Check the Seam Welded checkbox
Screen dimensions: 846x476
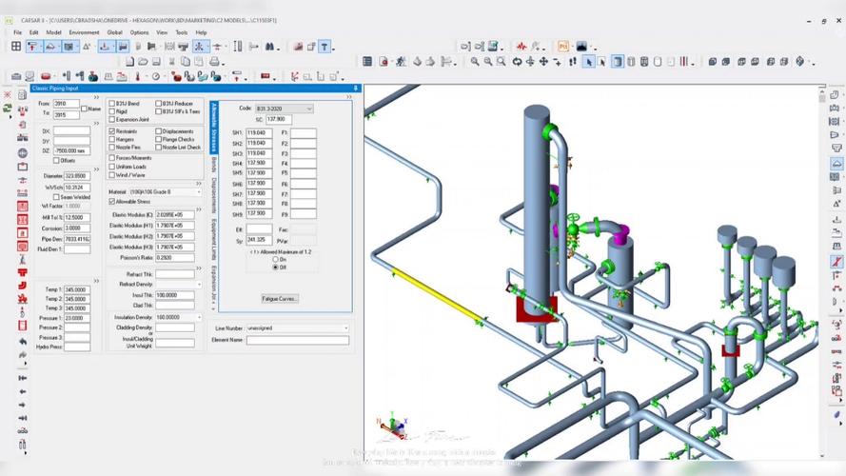point(56,197)
